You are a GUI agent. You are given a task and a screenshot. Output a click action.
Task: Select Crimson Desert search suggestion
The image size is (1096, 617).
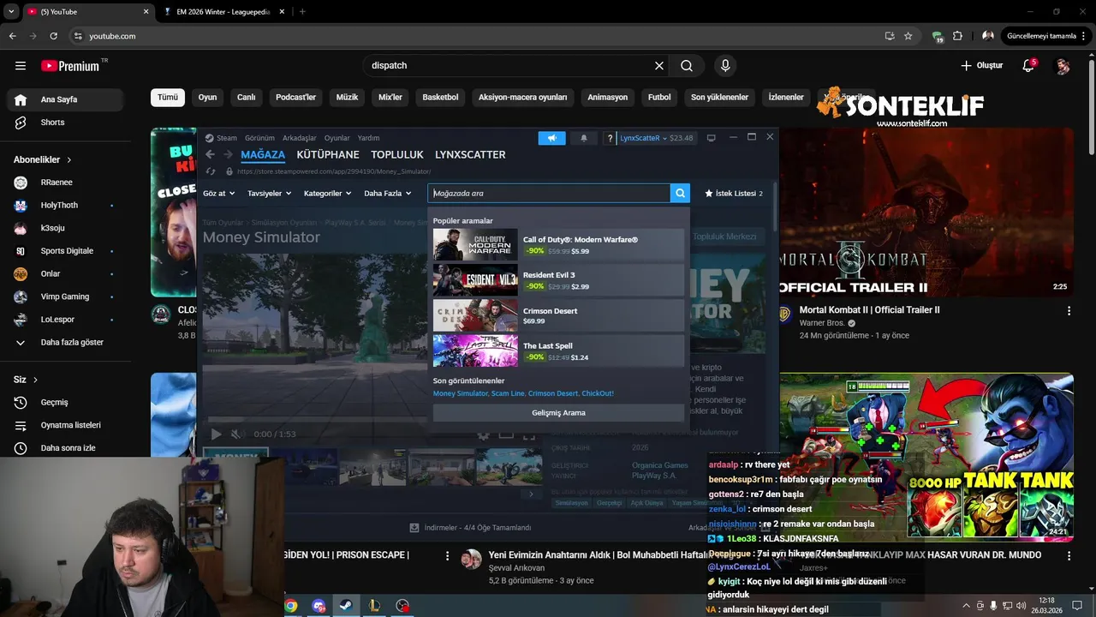coord(558,315)
